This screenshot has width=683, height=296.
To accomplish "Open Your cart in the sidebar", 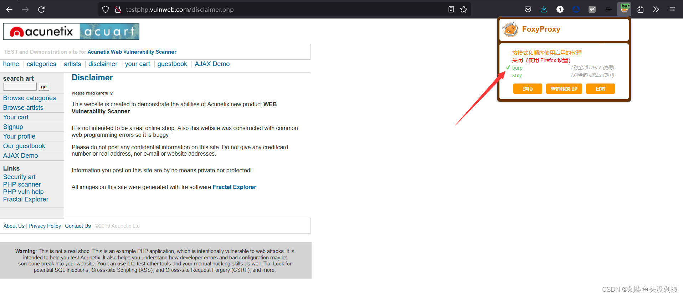I will coord(16,117).
